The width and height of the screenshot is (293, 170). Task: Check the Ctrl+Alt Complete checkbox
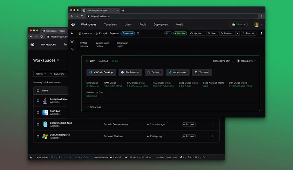(38, 136)
